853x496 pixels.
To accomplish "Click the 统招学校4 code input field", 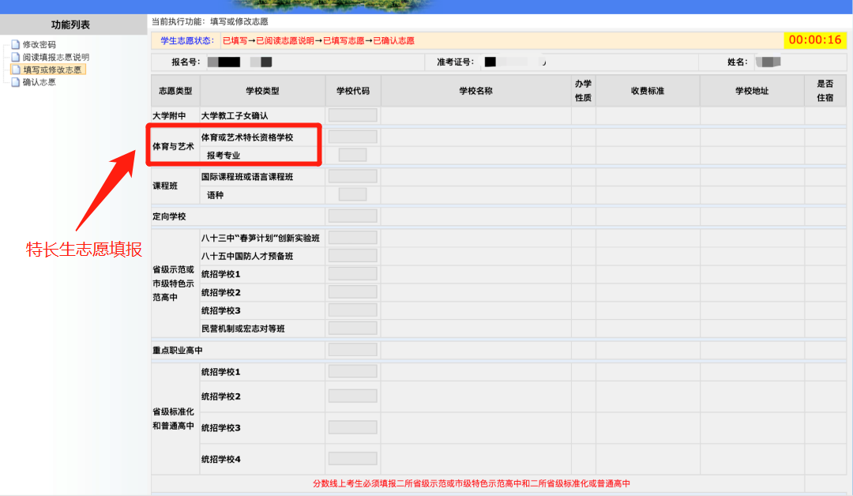I will [x=352, y=459].
